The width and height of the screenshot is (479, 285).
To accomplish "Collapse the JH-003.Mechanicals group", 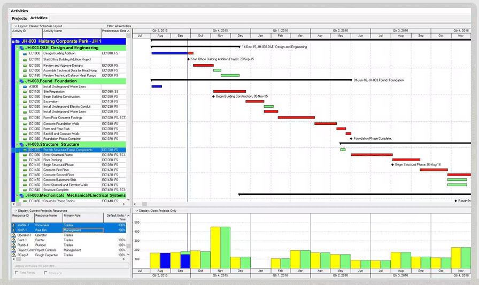I will pyautogui.click(x=18, y=195).
